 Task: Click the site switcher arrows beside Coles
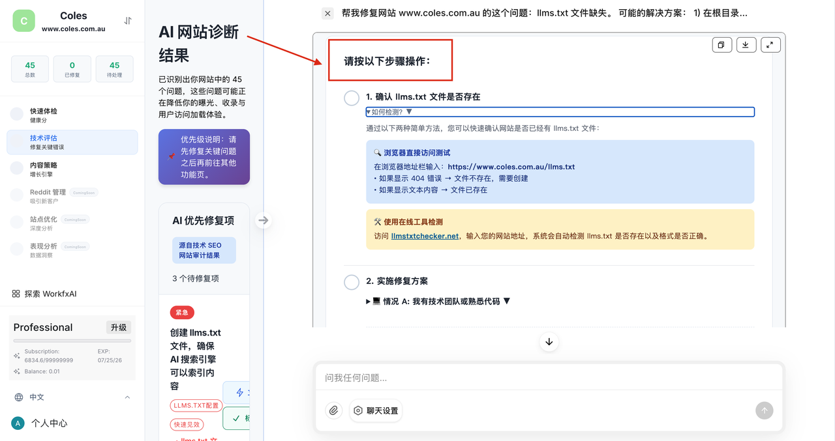click(128, 21)
